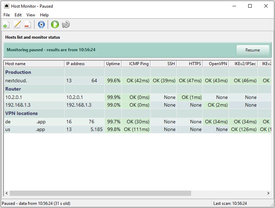Open the blue round settings icon
Image resolution: width=275 pixels, height=208 pixels.
tap(41, 24)
